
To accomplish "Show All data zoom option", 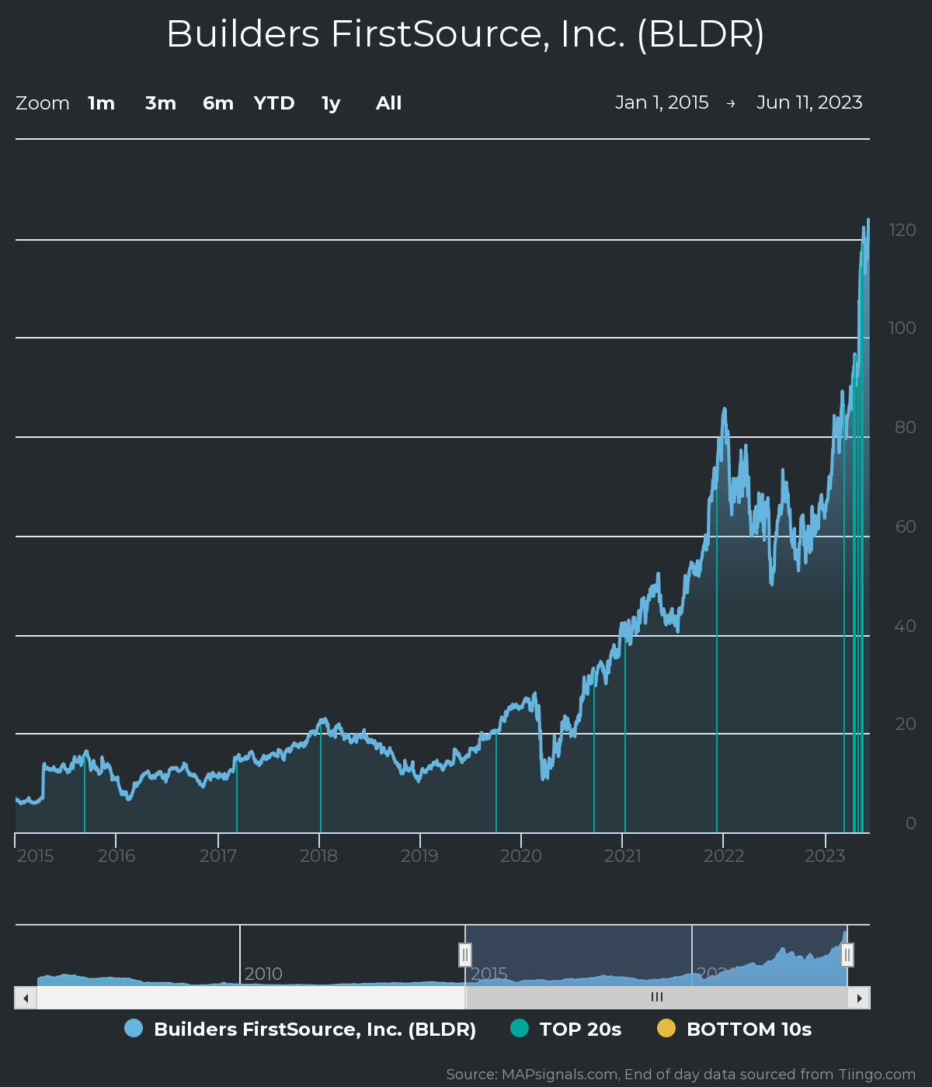I will tap(388, 103).
